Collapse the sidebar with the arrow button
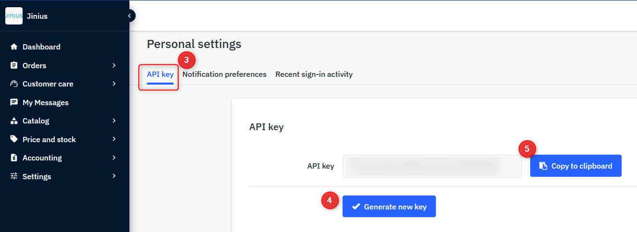The height and width of the screenshot is (232, 637). point(129,16)
